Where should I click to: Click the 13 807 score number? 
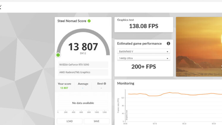pyautogui.click(x=83, y=47)
